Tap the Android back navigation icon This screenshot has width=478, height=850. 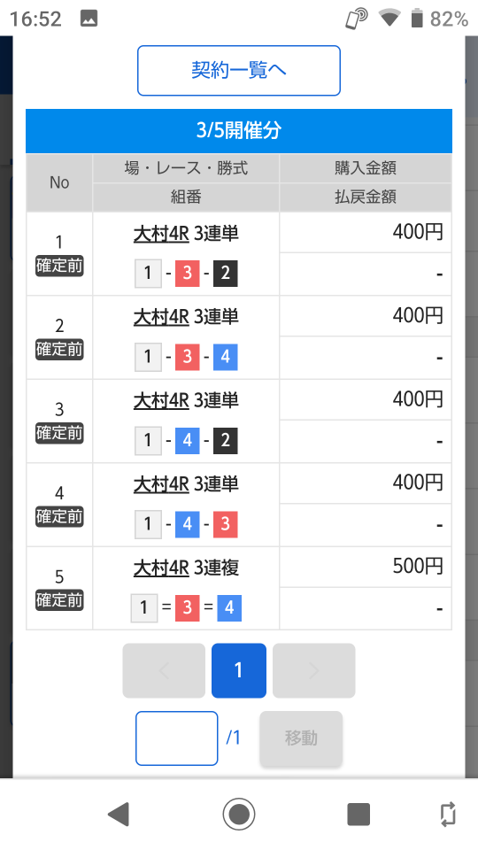click(x=119, y=815)
